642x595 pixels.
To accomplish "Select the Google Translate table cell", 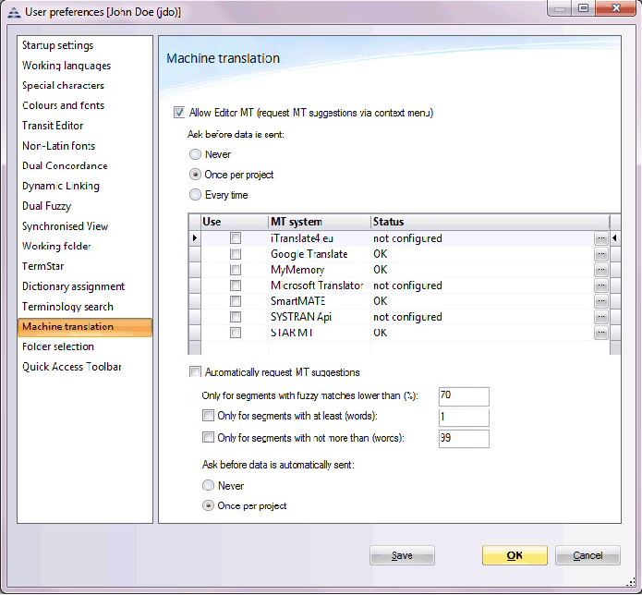I will (x=320, y=254).
